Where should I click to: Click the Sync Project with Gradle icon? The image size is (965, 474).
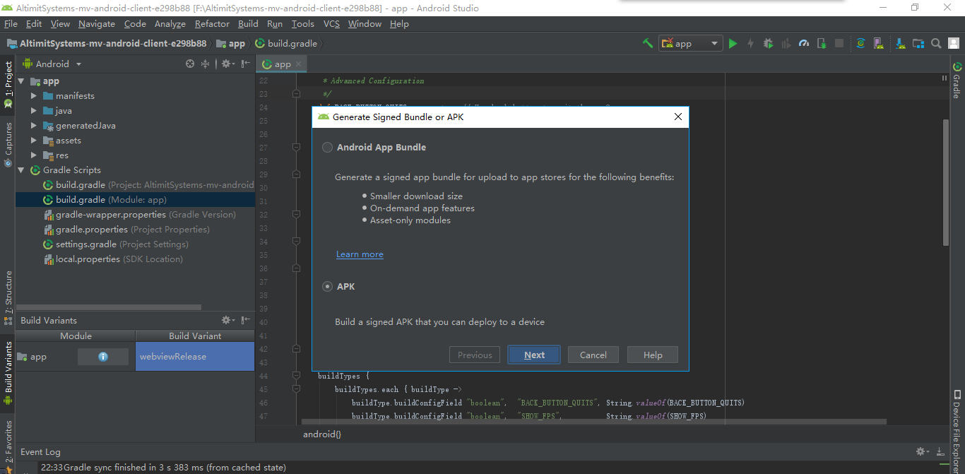pos(860,43)
